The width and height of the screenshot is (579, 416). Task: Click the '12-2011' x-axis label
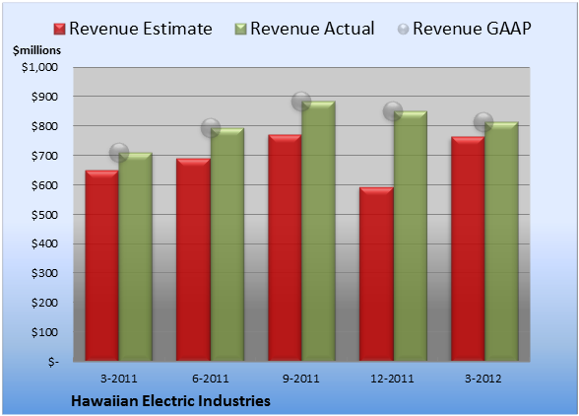coord(392,379)
